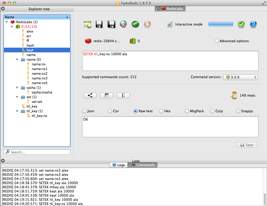Execute command with the green GO button
Viewport: 267px width, 206px height.
(135, 24)
